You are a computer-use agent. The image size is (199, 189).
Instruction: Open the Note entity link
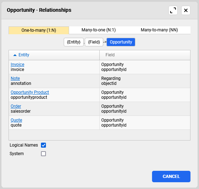coord(15,78)
